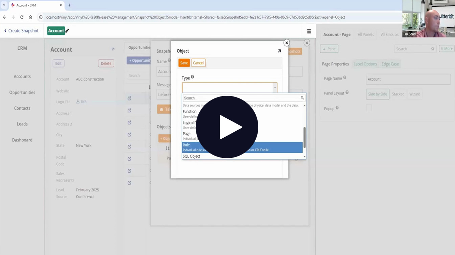
Task: Click the Logo File download icon
Action: (x=78, y=102)
